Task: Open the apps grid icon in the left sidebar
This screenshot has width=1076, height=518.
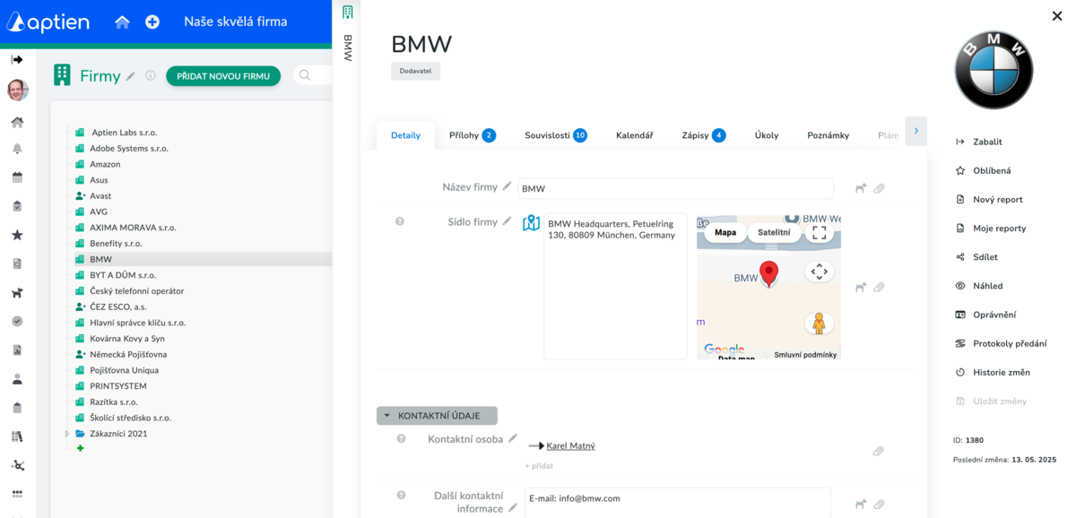Action: coord(17,494)
